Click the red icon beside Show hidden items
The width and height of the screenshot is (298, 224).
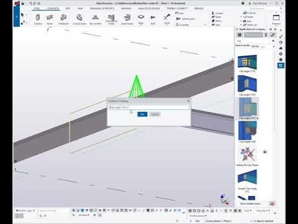tap(272, 203)
